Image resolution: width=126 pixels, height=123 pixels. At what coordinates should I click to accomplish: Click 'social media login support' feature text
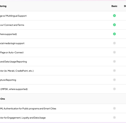pyautogui.click(x=12, y=43)
